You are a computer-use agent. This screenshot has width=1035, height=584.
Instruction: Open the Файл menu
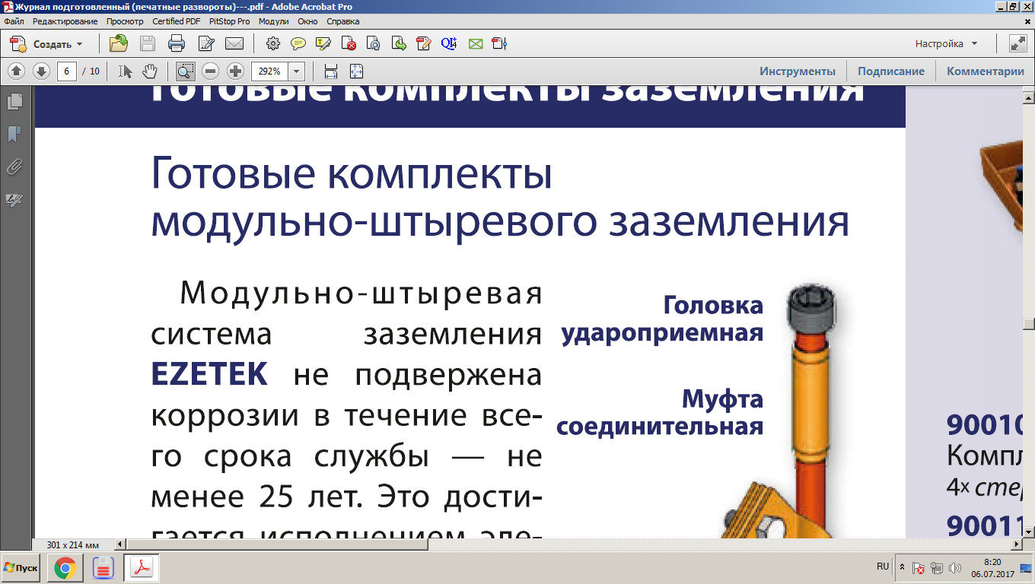[14, 21]
